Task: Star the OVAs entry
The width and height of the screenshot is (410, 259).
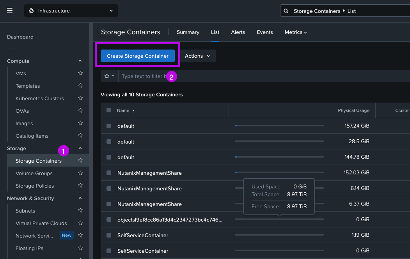Action: pos(80,110)
